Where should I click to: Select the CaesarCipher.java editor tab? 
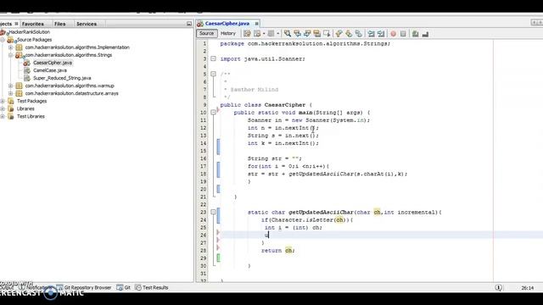(227, 24)
